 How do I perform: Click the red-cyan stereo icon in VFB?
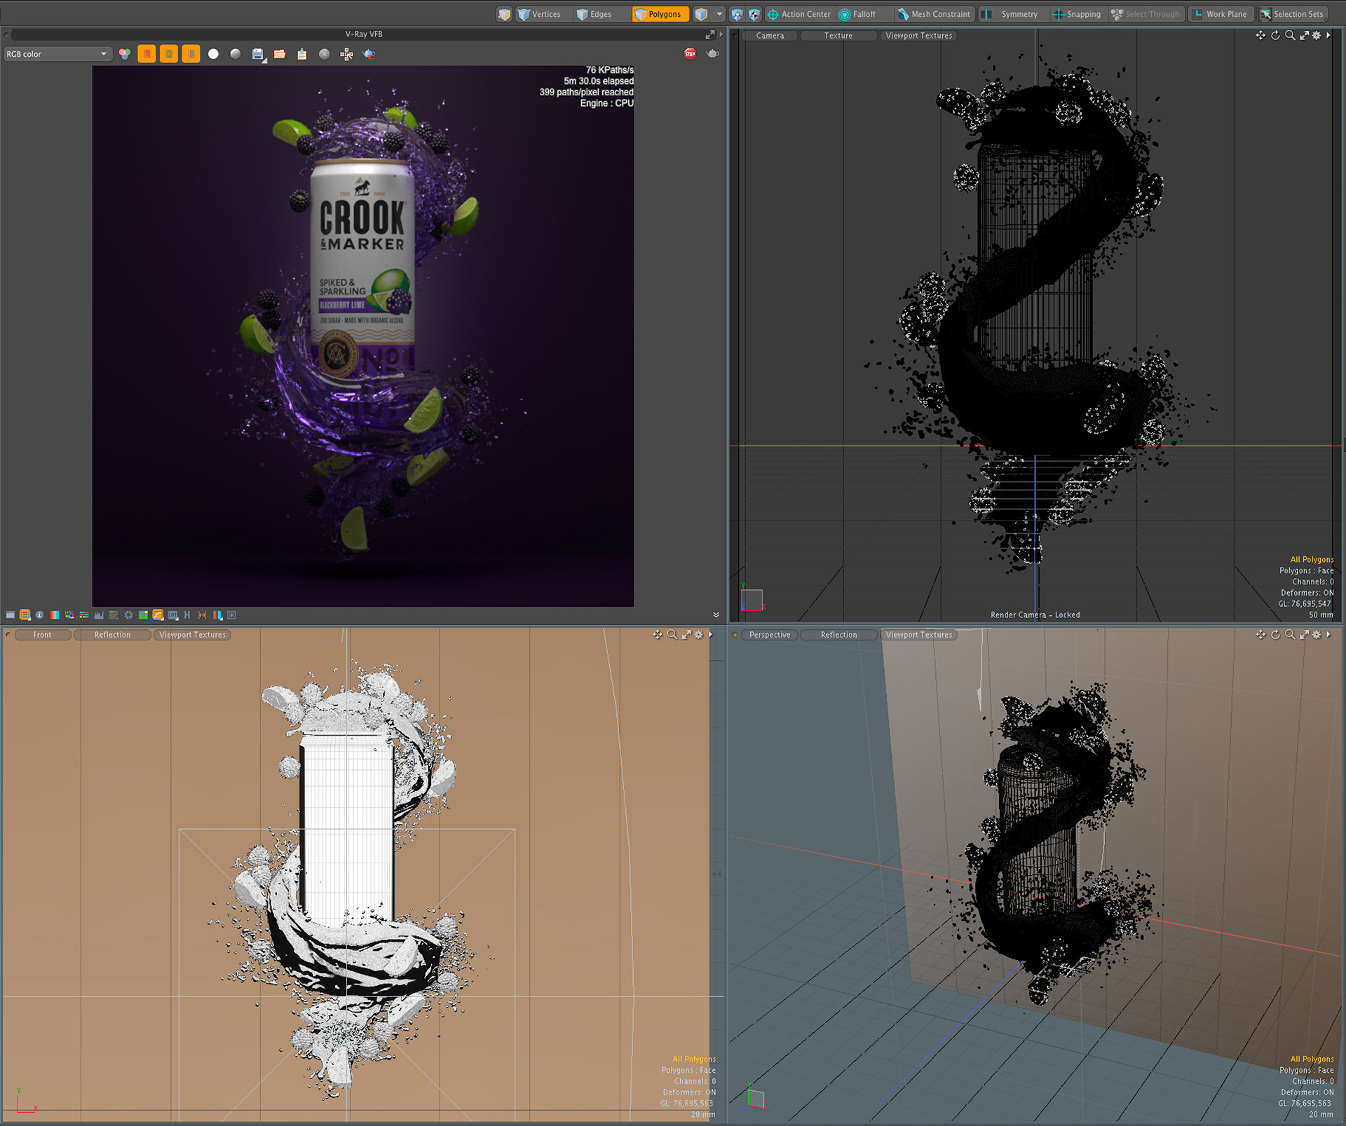217,615
